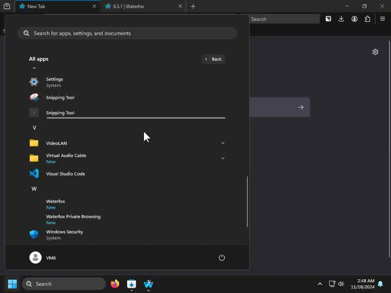This screenshot has width=391, height=293.
Task: Click the V letter section header
Action: (34, 128)
